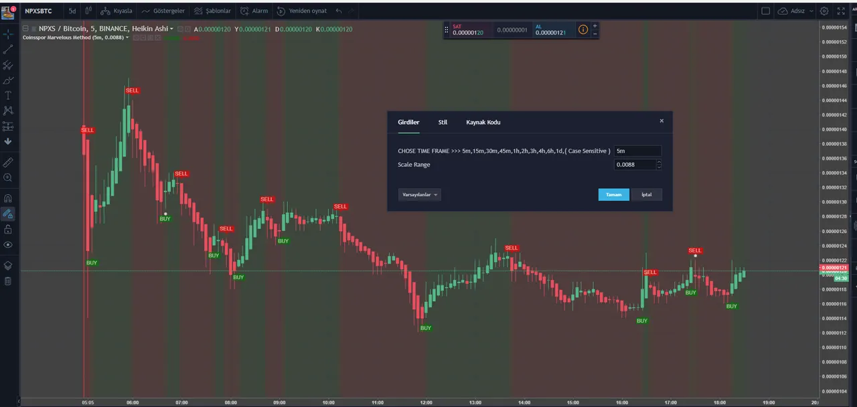
Task: Grab the trade panel drag handle
Action: tap(446, 30)
